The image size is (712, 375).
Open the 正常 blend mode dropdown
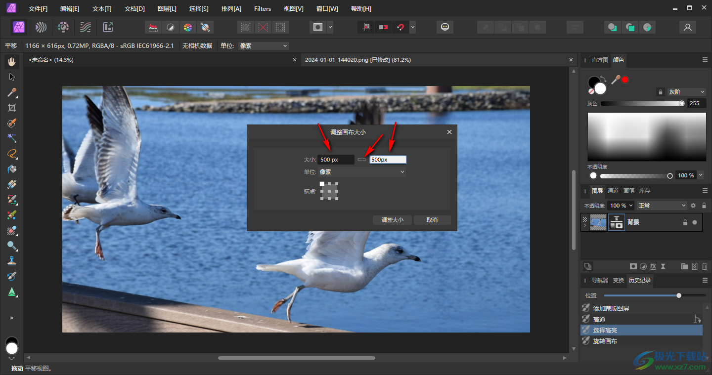pos(662,206)
